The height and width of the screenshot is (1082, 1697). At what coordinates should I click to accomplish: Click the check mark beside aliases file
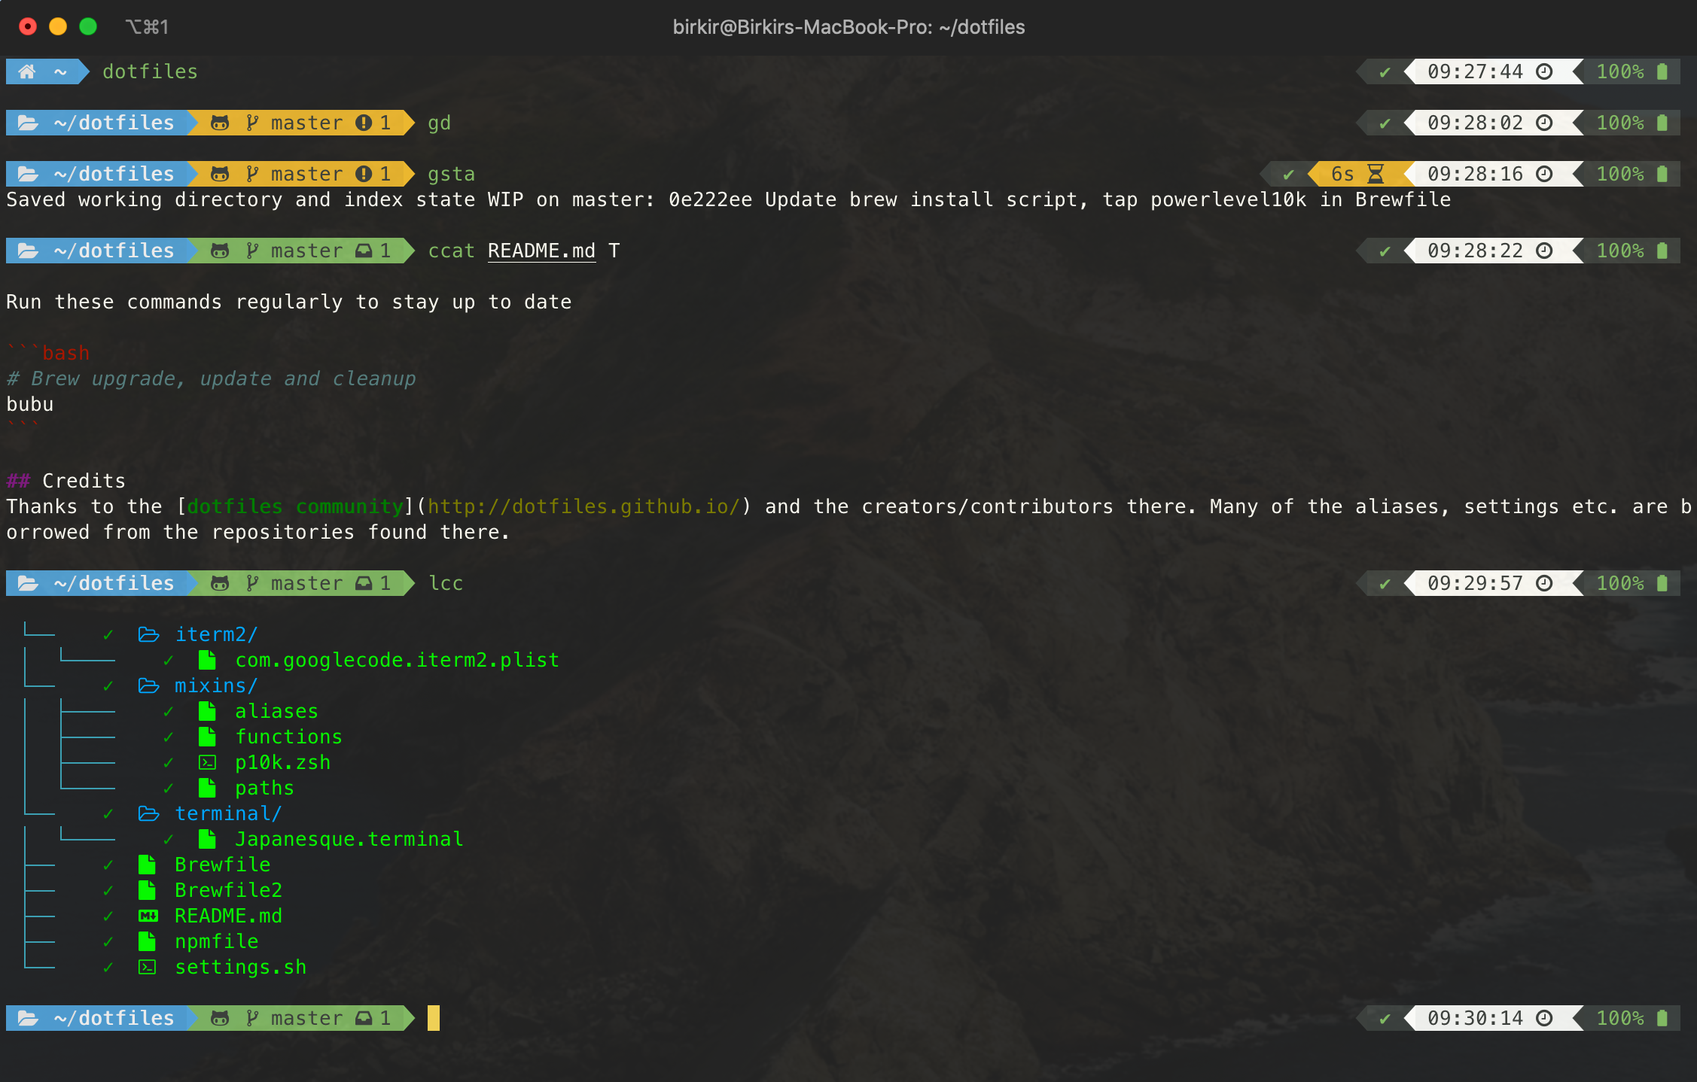(169, 711)
